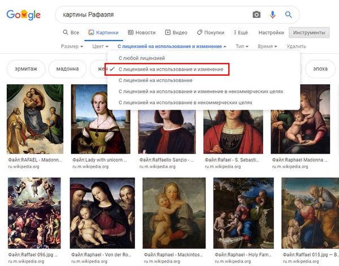Open the Von der Ropp Madonna thumbnail
Image resolution: width=339 pixels, height=266 pixels.
pyautogui.click(x=102, y=213)
